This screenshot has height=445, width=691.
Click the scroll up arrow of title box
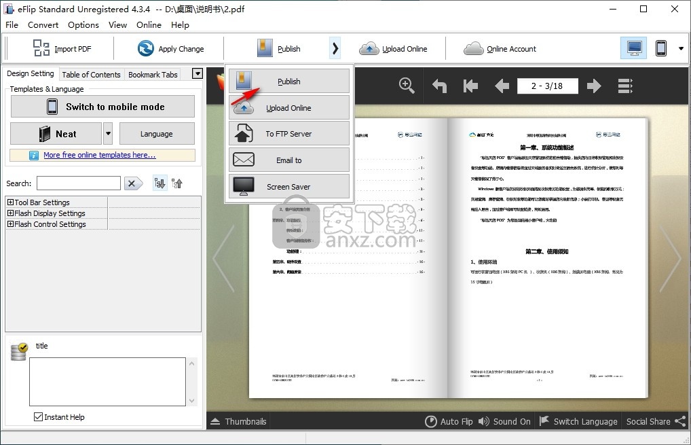pos(191,363)
